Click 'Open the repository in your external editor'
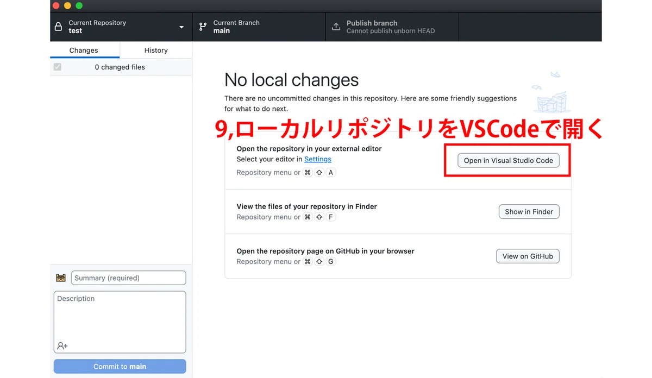The width and height of the screenshot is (652, 378). (x=309, y=148)
